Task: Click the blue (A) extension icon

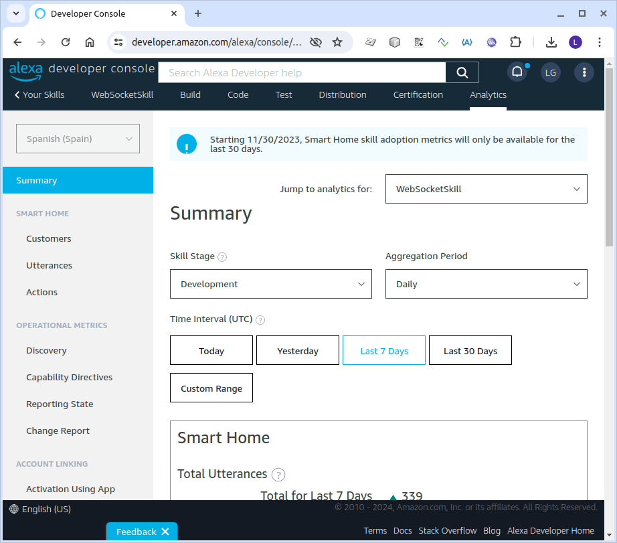Action: pos(466,42)
